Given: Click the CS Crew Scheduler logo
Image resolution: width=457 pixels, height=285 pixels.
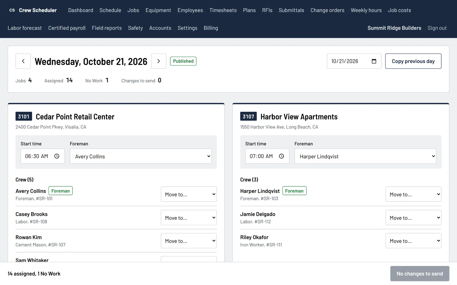Looking at the screenshot, I should (x=33, y=10).
